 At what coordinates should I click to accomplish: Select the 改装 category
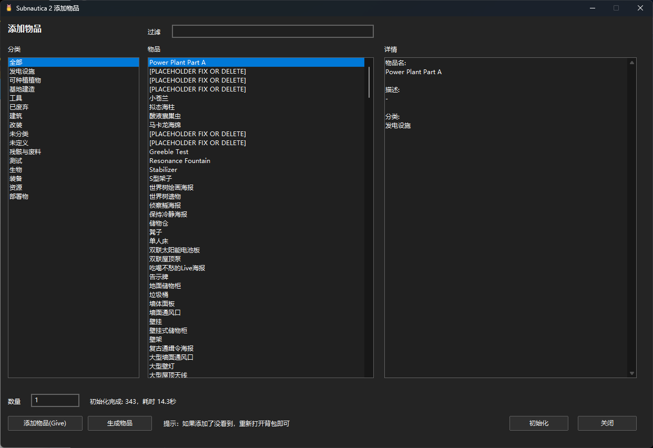[74, 125]
